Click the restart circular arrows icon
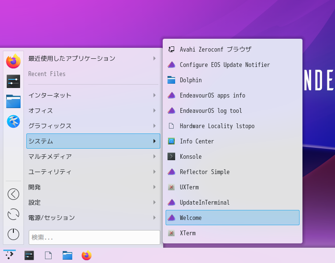 pyautogui.click(x=13, y=214)
